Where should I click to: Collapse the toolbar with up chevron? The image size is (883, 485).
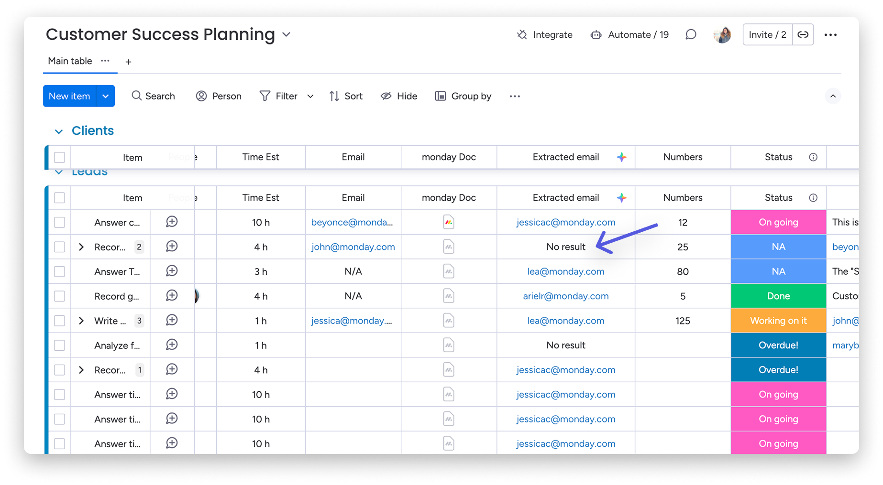[833, 96]
